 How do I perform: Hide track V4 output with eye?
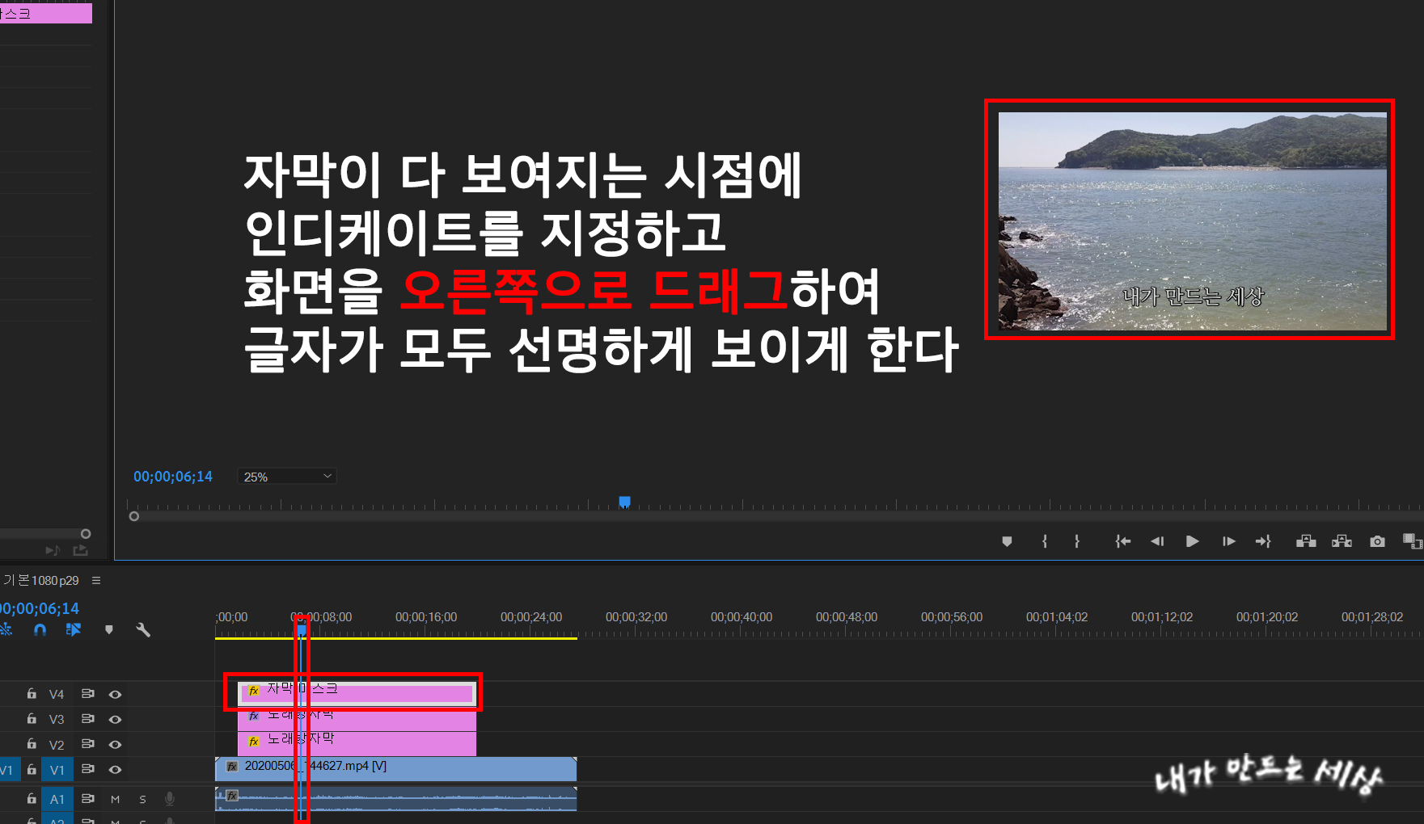116,694
